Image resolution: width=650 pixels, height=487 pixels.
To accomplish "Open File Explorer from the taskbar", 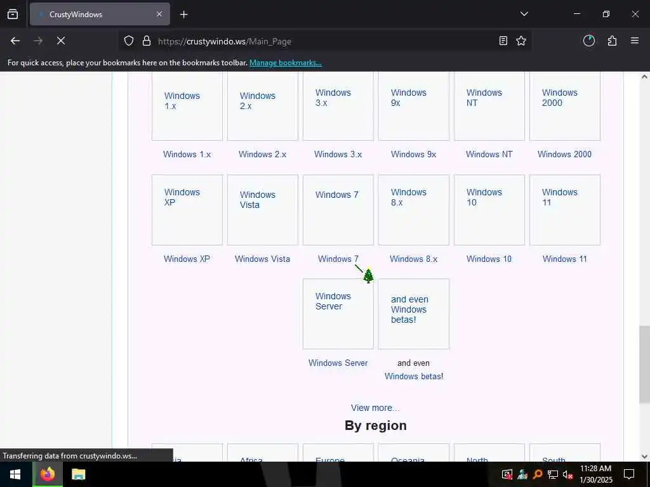I will tap(78, 474).
